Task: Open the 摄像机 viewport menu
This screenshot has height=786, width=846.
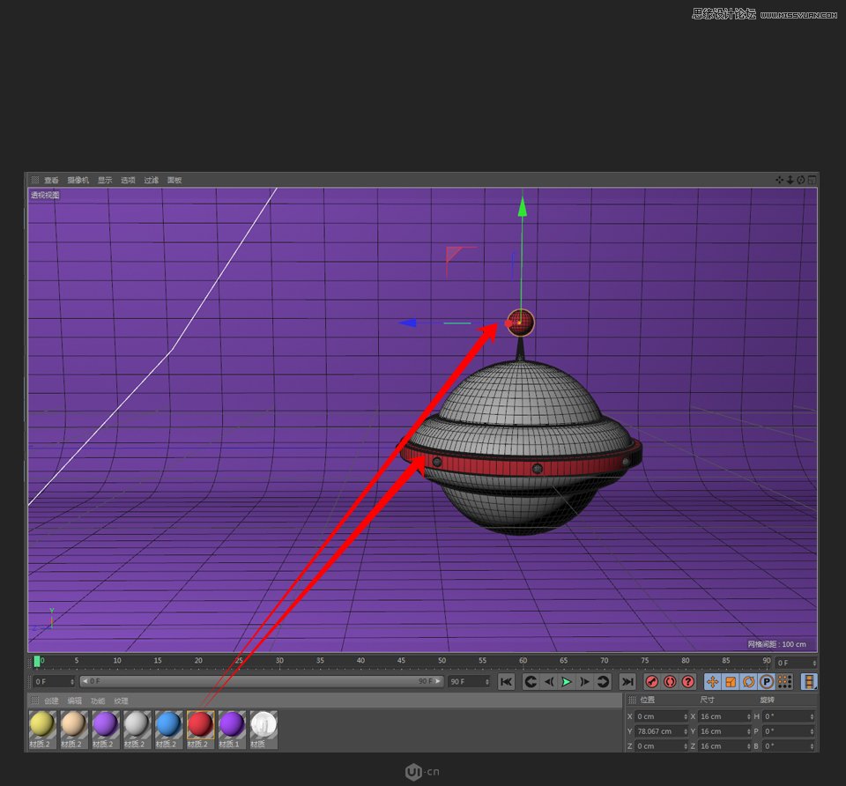Action: point(76,179)
